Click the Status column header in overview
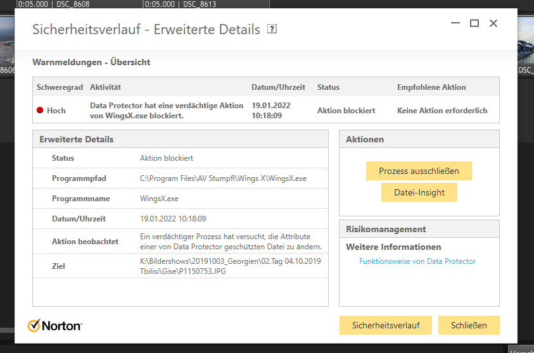This screenshot has width=534, height=353. (x=328, y=87)
